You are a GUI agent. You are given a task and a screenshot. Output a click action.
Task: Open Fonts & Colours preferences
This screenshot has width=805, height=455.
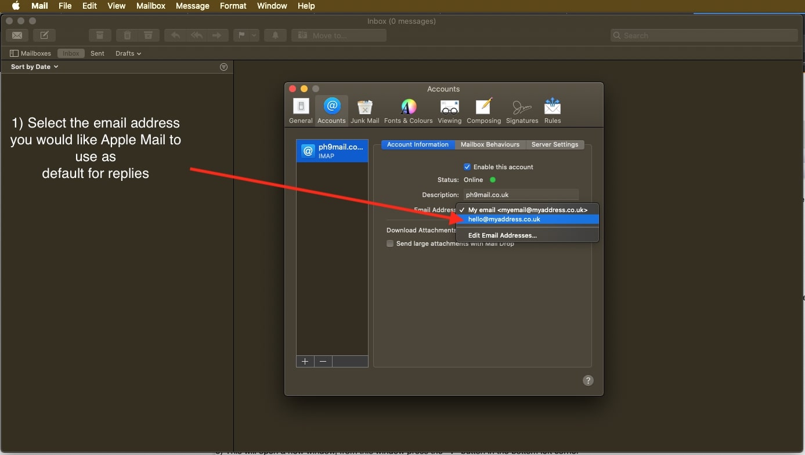pos(409,111)
